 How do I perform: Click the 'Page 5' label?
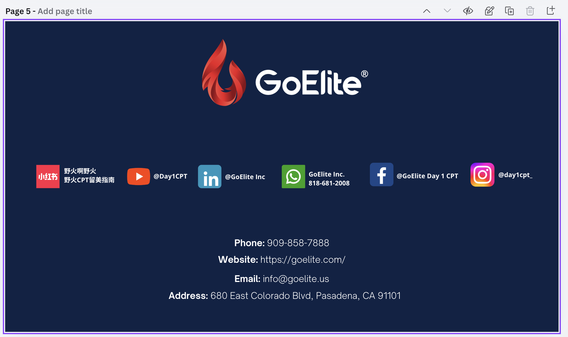pyautogui.click(x=18, y=11)
